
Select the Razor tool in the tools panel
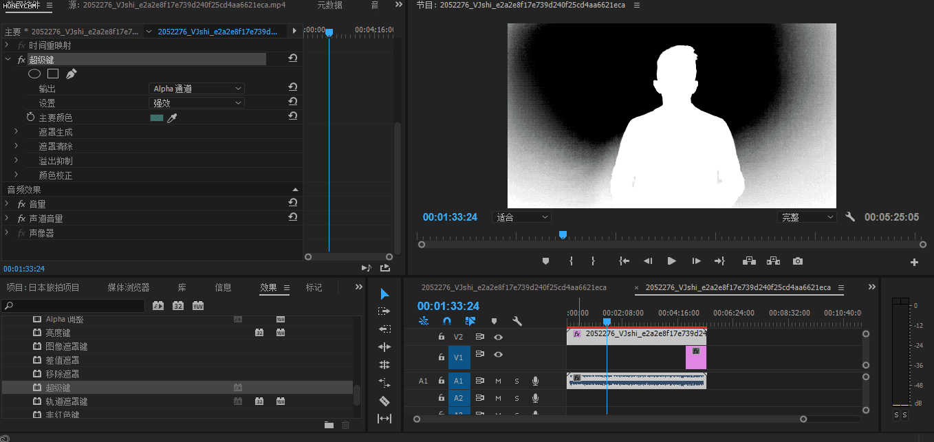(384, 401)
